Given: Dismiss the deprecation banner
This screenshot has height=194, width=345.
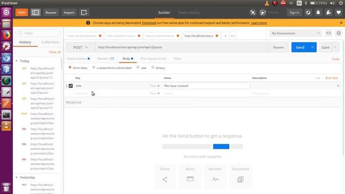Looking at the screenshot, I should click(x=341, y=23).
